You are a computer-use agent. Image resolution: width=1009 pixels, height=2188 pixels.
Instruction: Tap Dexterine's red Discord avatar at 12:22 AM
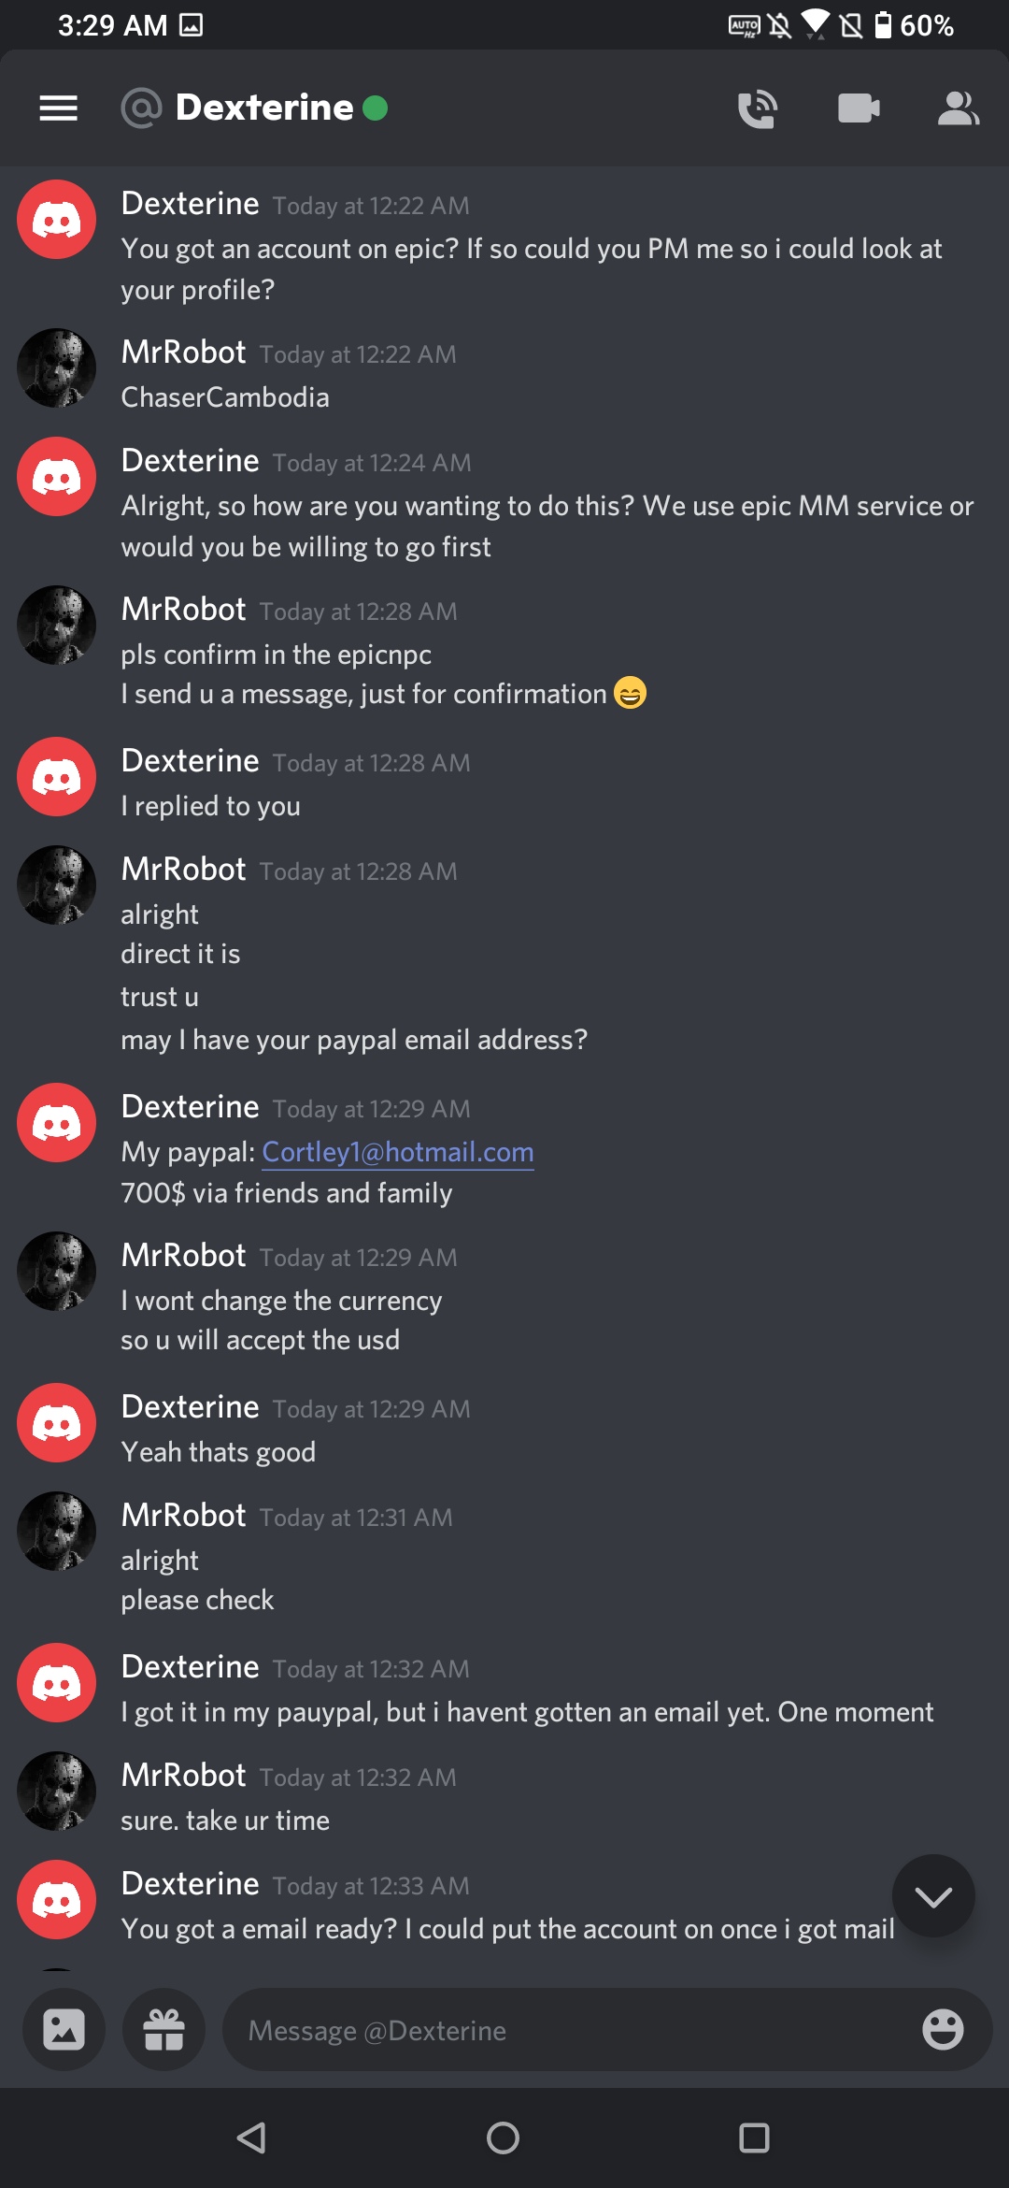pos(57,220)
